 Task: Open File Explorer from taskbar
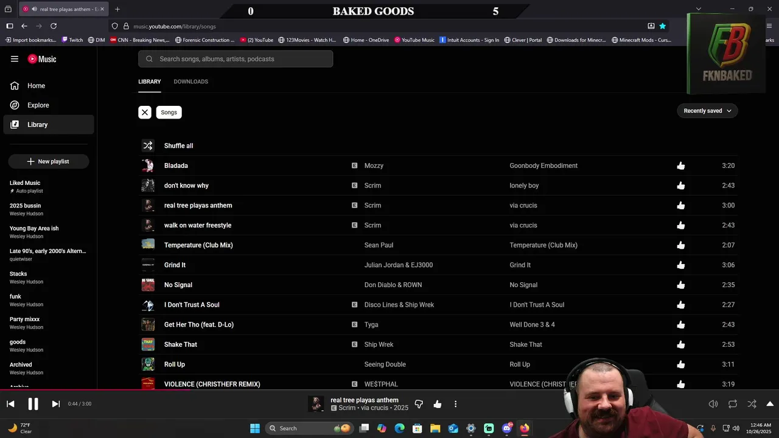tap(435, 428)
